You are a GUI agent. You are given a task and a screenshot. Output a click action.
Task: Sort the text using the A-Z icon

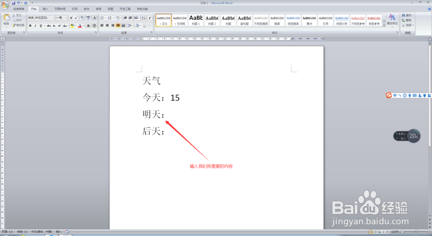tap(144, 18)
